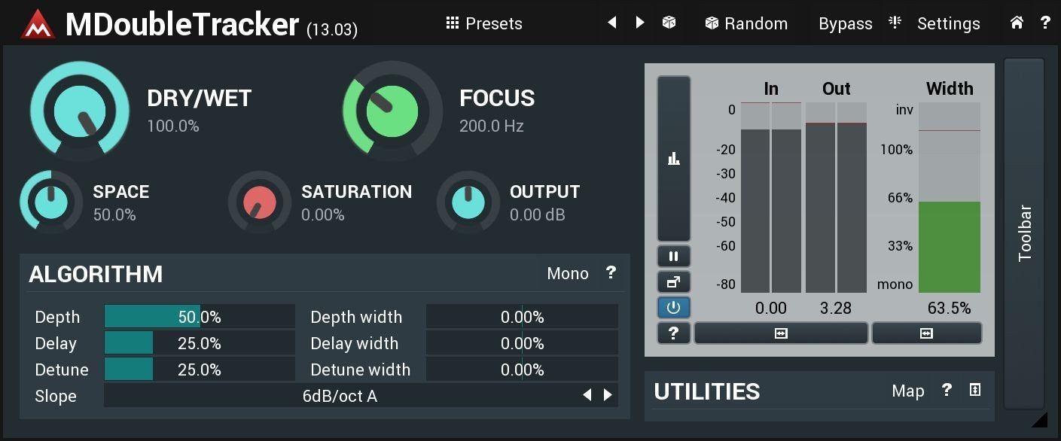
Task: Click the DRY/WET knob
Action: [x=79, y=109]
